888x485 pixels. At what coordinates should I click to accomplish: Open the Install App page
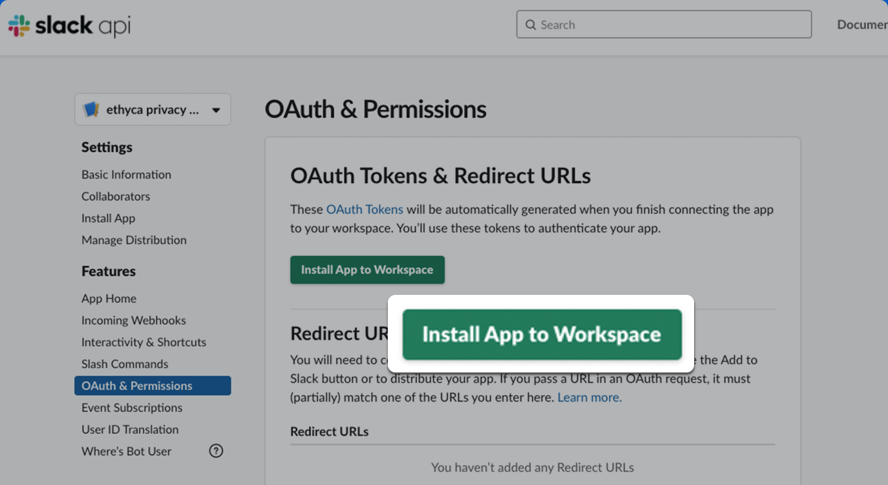[108, 218]
